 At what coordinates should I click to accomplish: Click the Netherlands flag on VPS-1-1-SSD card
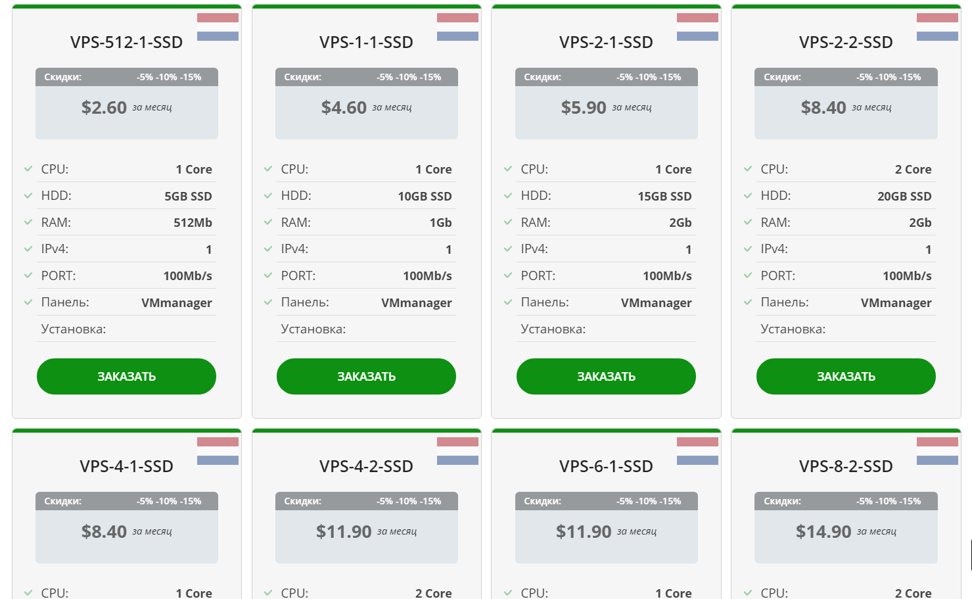pos(457,27)
